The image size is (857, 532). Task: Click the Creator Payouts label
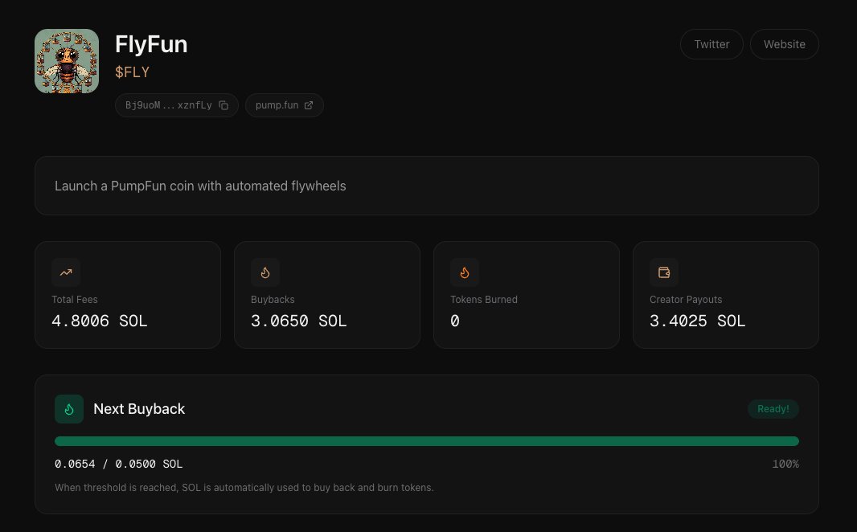tap(686, 299)
